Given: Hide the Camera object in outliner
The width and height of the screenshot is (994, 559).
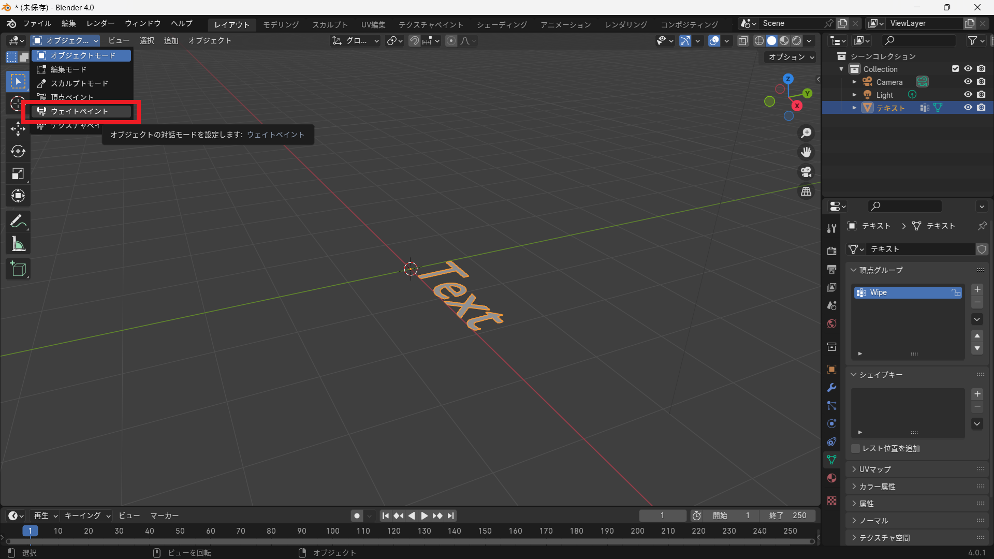Looking at the screenshot, I should 968,82.
